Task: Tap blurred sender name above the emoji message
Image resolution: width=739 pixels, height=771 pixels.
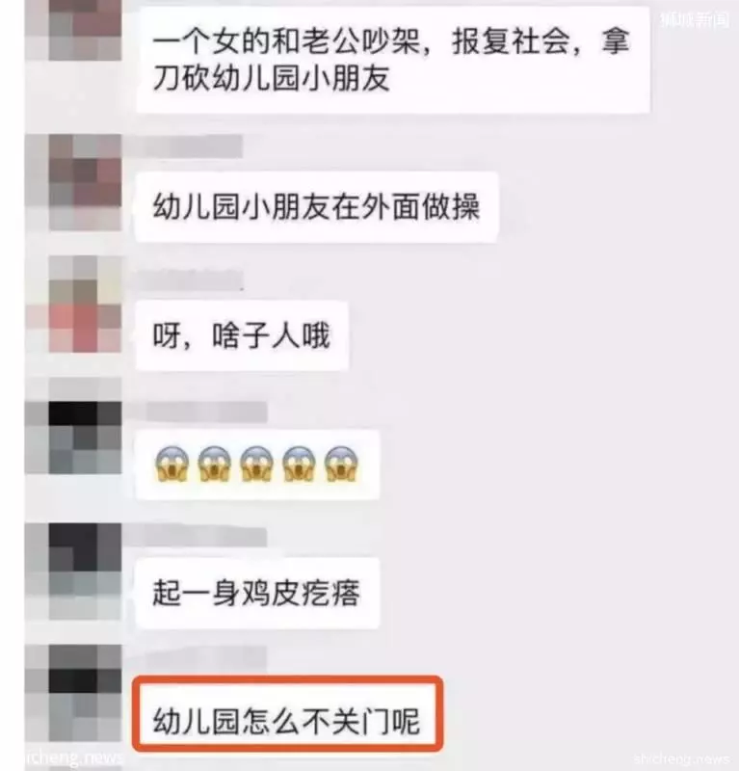Action: pyautogui.click(x=206, y=412)
